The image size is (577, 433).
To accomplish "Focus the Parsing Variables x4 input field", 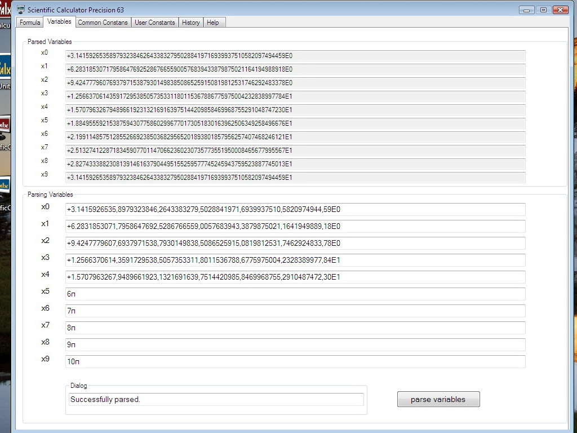I will click(295, 277).
